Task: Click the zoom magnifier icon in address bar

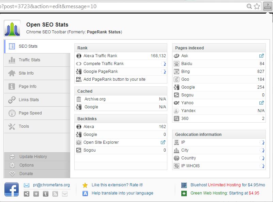Action: pyautogui.click(x=249, y=6)
